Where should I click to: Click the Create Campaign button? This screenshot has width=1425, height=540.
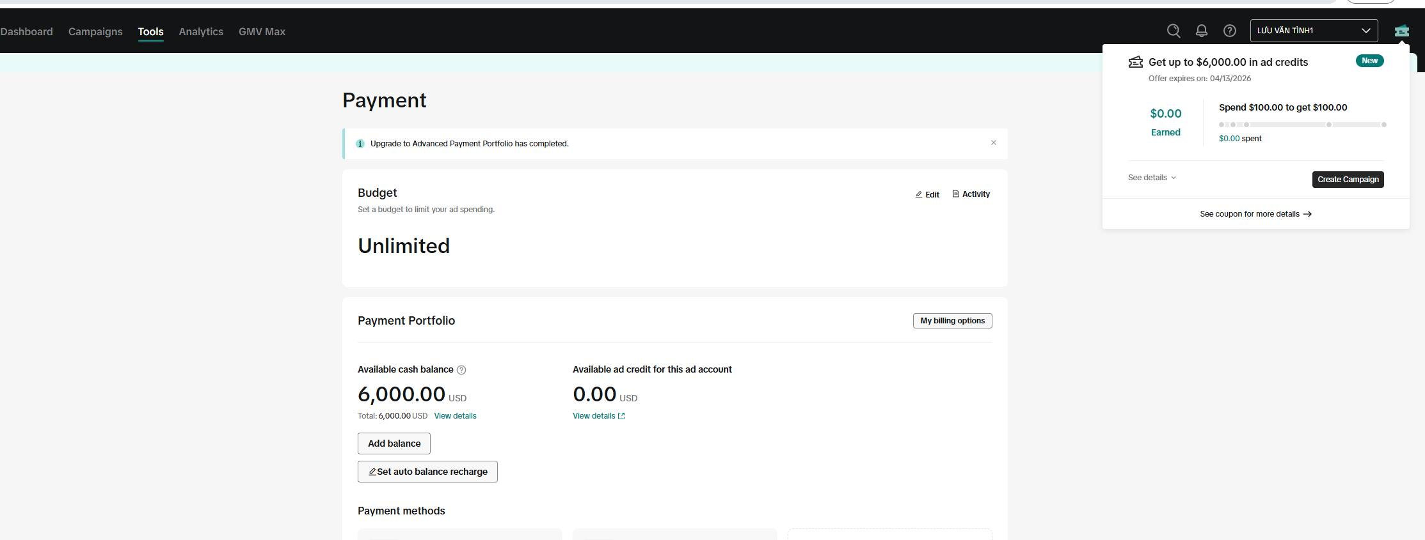(1348, 180)
